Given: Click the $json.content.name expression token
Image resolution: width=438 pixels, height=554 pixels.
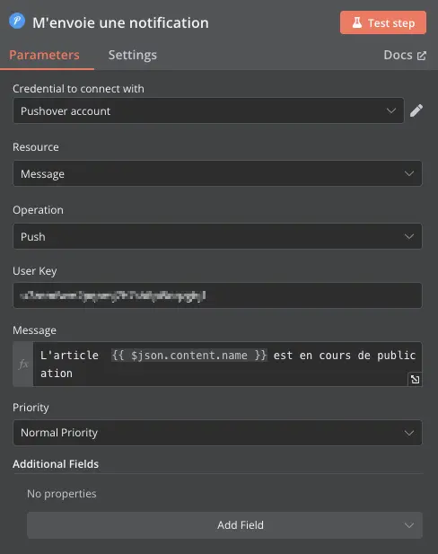Looking at the screenshot, I should click(x=189, y=355).
